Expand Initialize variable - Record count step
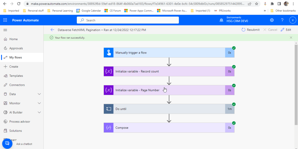The image size is (298, 149). click(169, 71)
